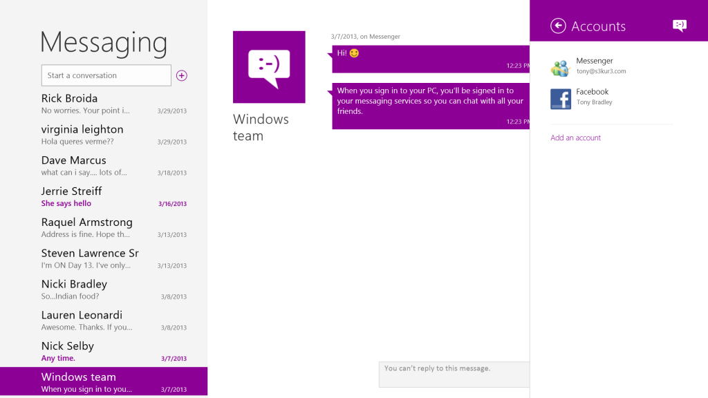This screenshot has width=708, height=398.
Task: Click 3/18/2013 date on Dave Marcus
Action: (x=172, y=173)
